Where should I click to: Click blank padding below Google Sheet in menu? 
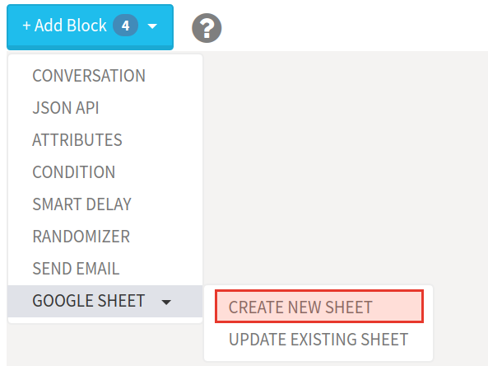(105, 320)
